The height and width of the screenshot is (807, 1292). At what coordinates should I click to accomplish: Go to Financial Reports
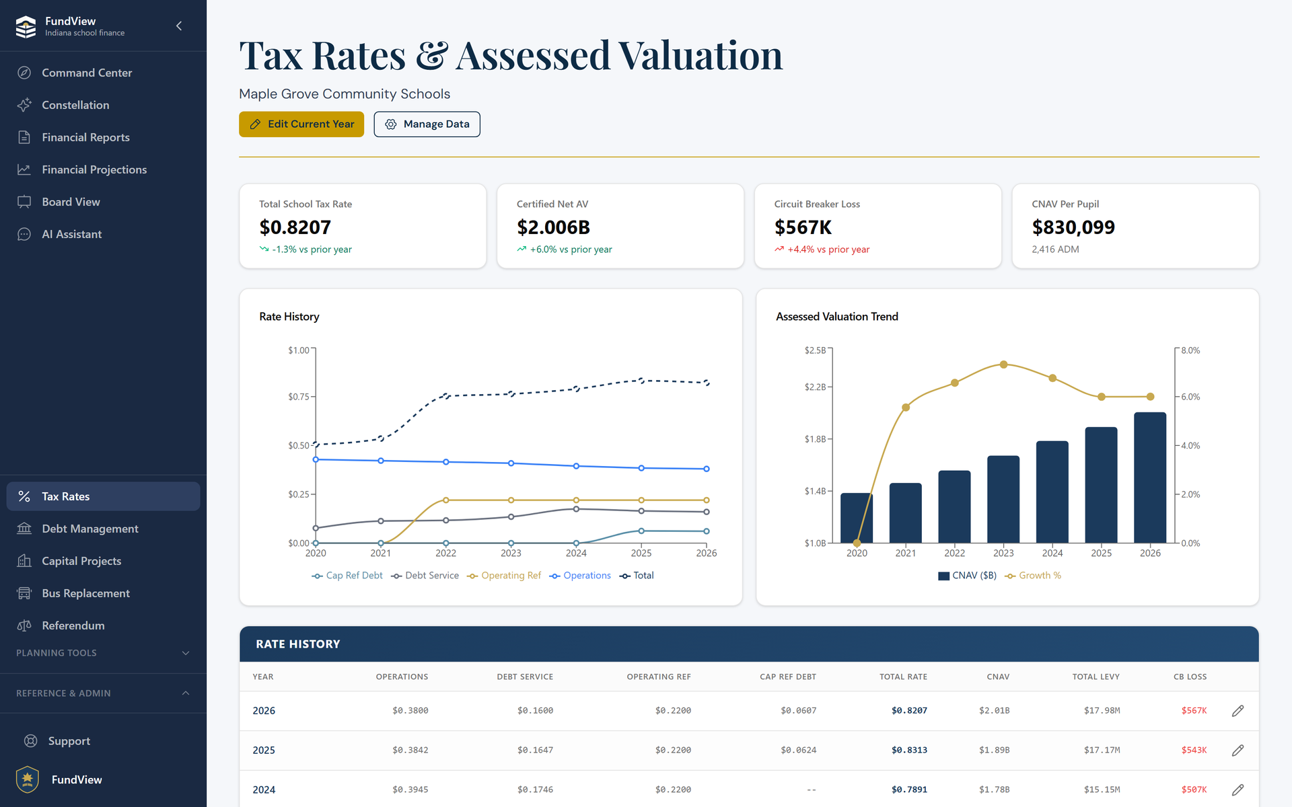103,137
